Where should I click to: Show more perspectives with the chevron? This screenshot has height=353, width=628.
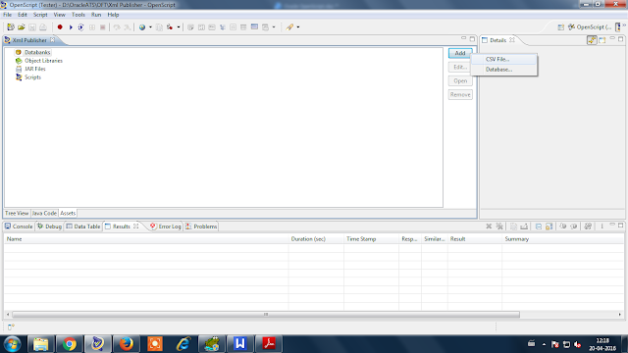624,25
